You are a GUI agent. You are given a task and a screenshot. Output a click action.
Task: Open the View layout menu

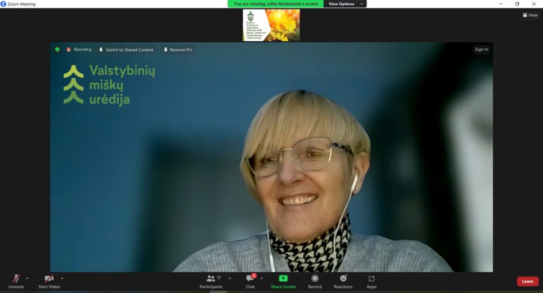point(530,15)
